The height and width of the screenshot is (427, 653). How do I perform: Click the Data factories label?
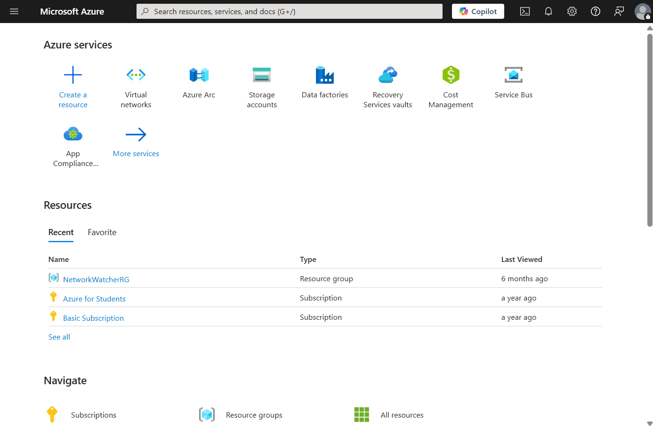[x=325, y=95]
